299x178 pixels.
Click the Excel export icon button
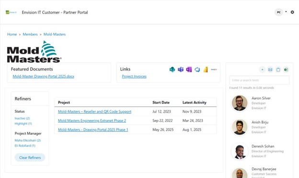[x=286, y=70]
